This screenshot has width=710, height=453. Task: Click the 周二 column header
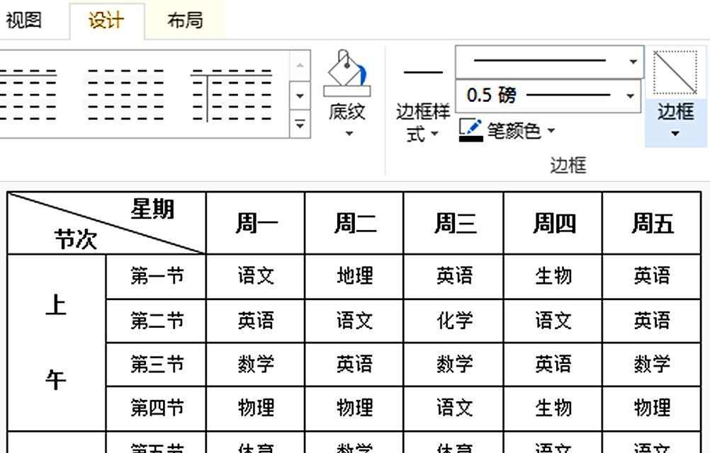(355, 224)
